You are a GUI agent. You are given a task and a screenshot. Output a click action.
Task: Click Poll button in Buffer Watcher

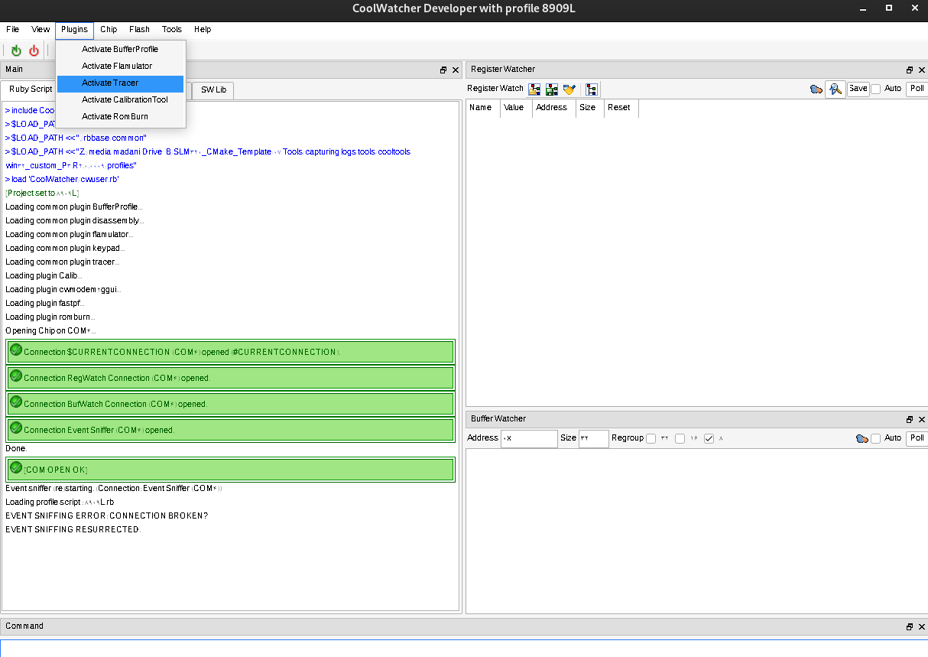pos(917,438)
